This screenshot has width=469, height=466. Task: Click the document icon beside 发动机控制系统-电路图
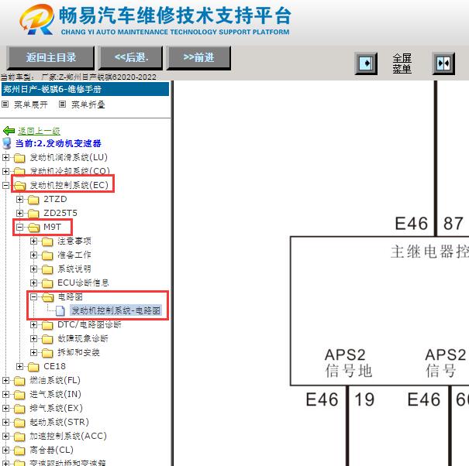(x=60, y=310)
